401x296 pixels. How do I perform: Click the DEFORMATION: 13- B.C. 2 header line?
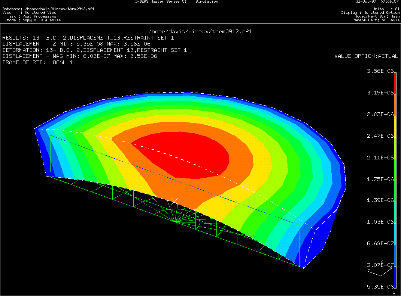pos(94,50)
